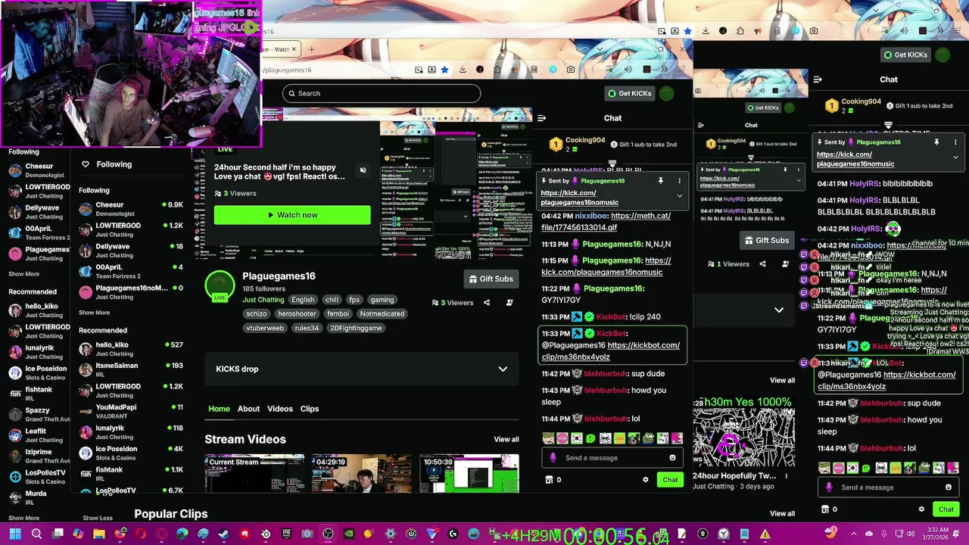Open emoji picker in rightmost chat message box
Image resolution: width=969 pixels, height=545 pixels.
click(x=949, y=487)
